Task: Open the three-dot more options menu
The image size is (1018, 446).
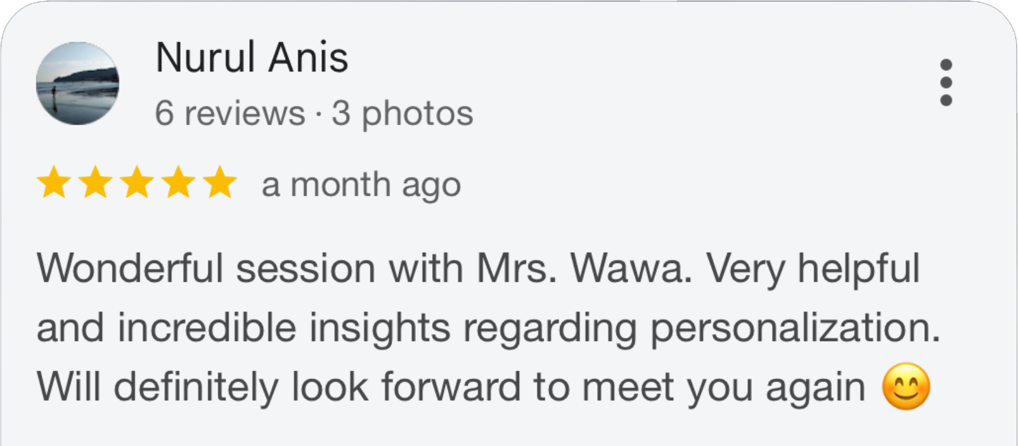Action: point(946,82)
